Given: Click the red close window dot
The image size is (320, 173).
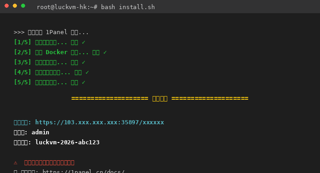Looking at the screenshot, I should coord(6,6).
